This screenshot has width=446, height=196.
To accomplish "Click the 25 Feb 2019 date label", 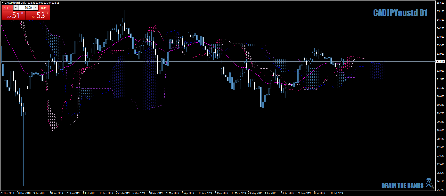I will [x=123, y=193].
